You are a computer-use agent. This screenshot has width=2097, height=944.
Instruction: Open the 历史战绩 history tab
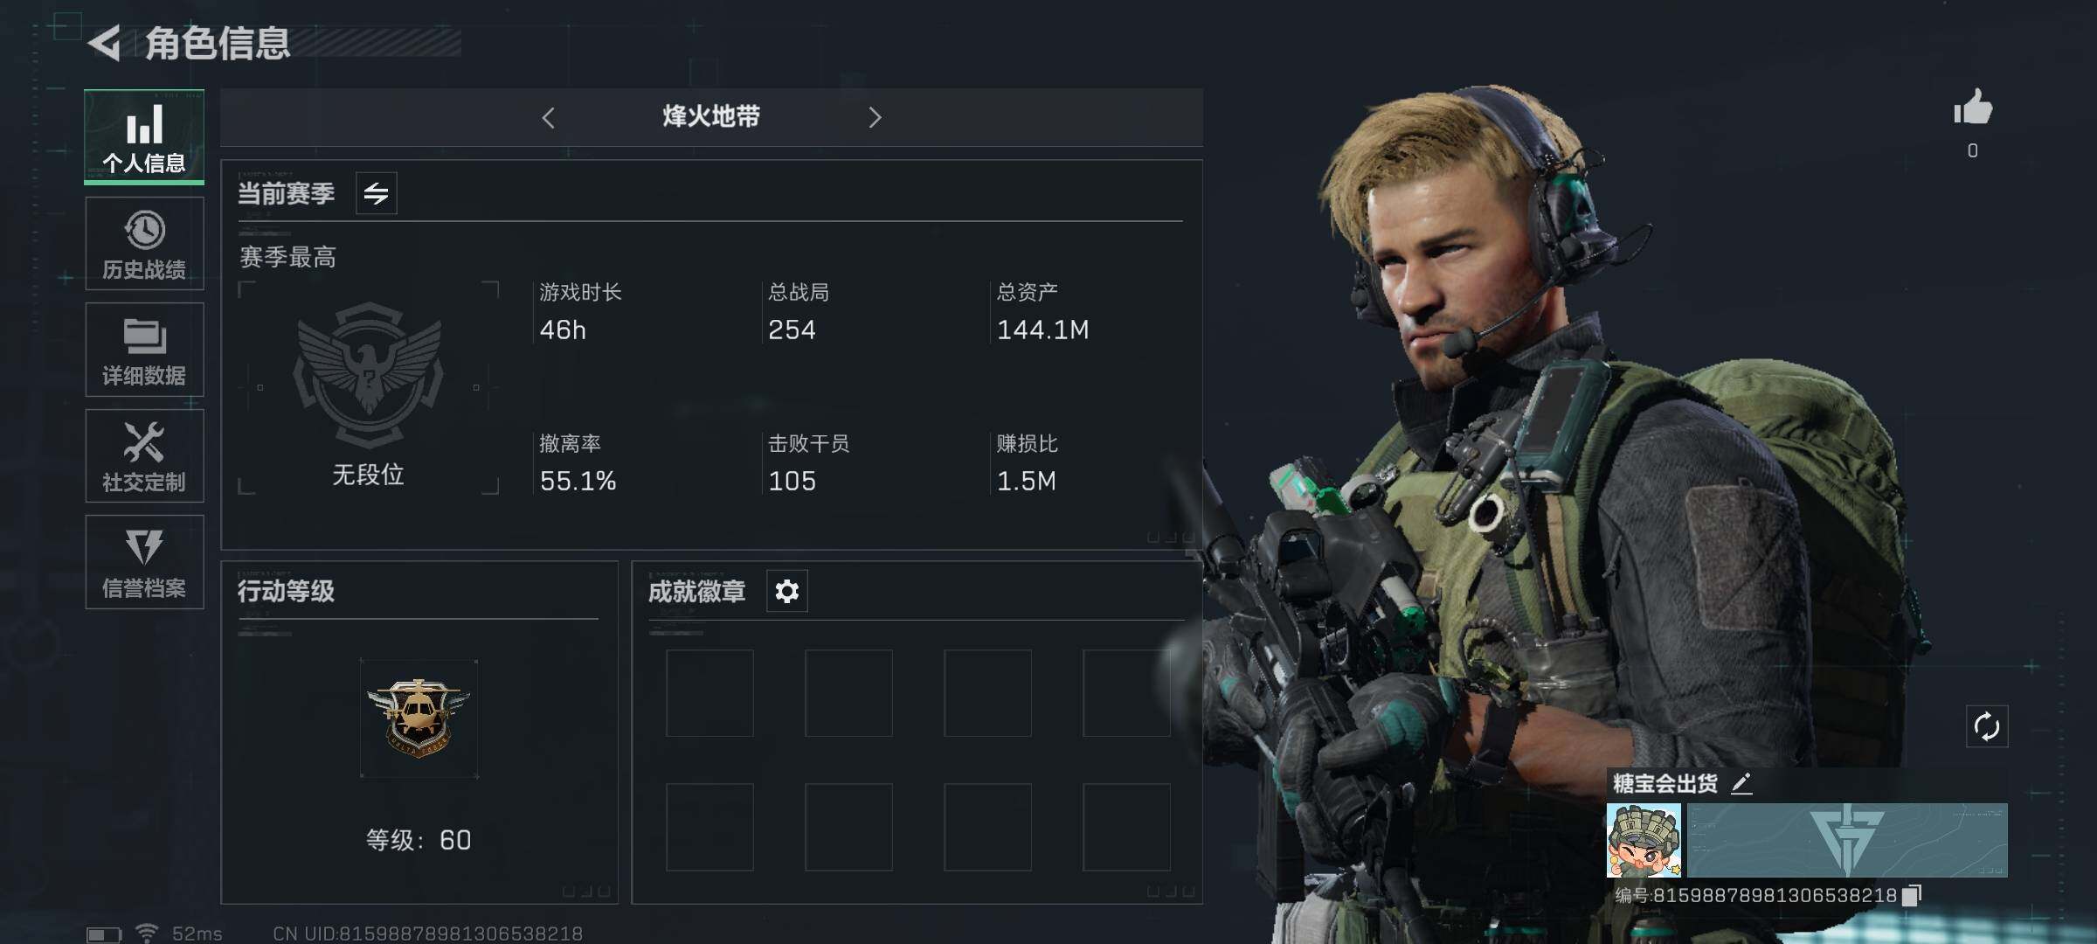coord(144,243)
